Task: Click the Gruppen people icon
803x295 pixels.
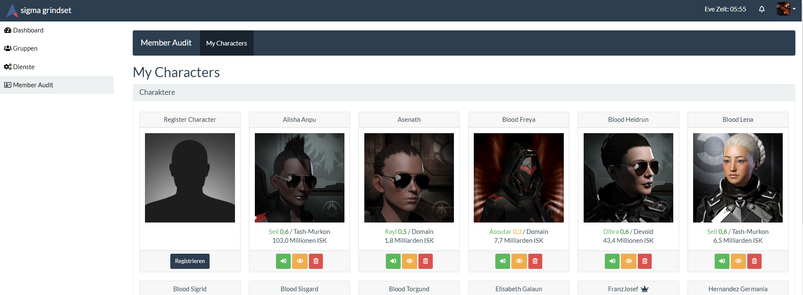Action: coord(8,48)
